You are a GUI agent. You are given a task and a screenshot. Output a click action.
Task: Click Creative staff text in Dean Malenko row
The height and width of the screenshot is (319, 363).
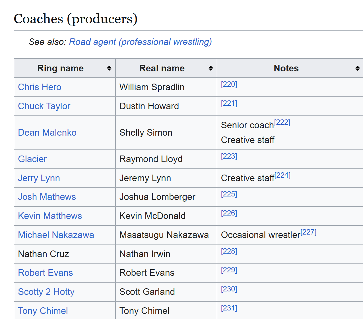(247, 140)
